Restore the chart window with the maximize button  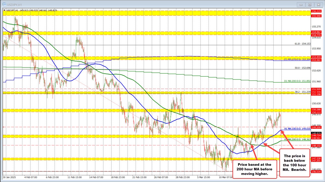coord(310,4)
